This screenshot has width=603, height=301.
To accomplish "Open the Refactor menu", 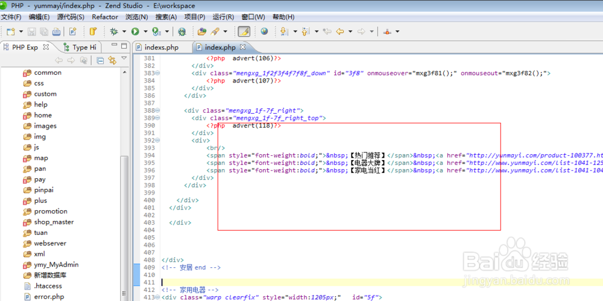I will click(x=105, y=17).
